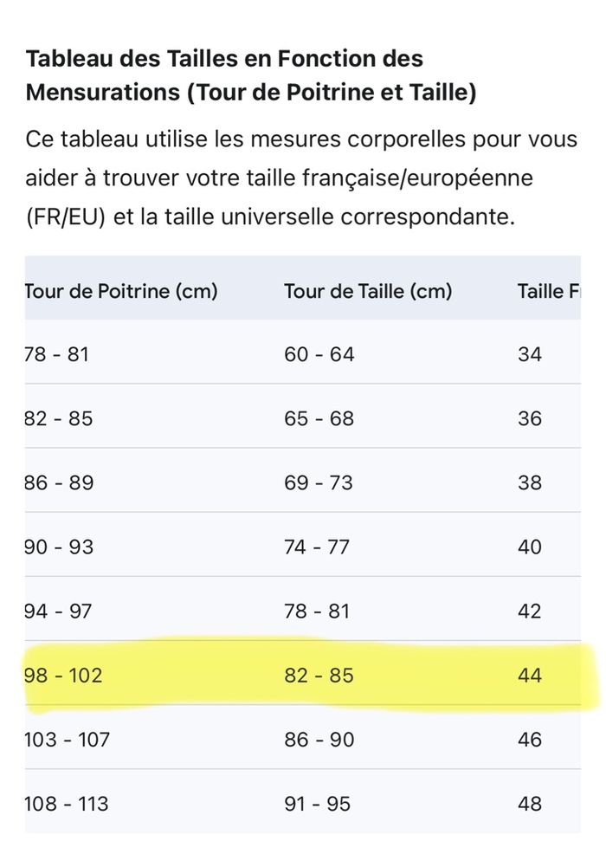Image resolution: width=606 pixels, height=841 pixels.
Task: Select size 34 in the table
Action: tap(530, 354)
